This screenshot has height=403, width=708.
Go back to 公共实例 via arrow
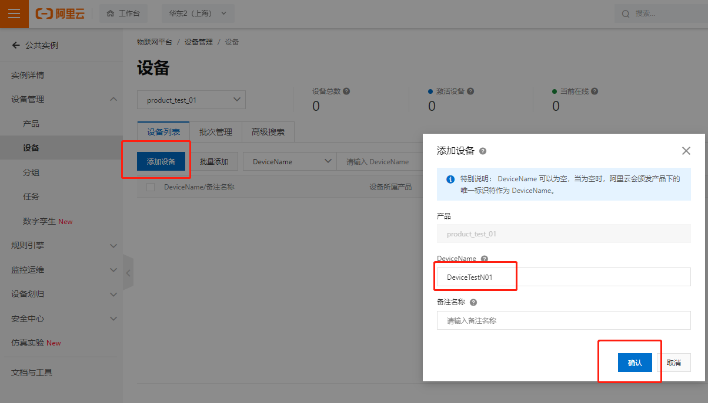(x=16, y=45)
